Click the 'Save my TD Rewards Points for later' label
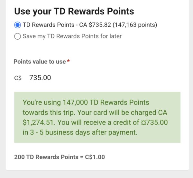 [x=72, y=36]
